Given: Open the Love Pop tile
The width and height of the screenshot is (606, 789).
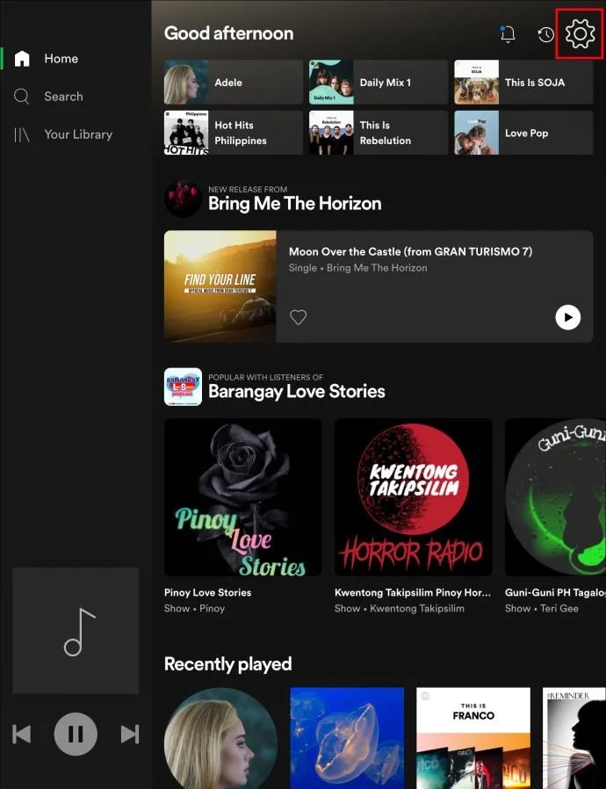Looking at the screenshot, I should 523,133.
